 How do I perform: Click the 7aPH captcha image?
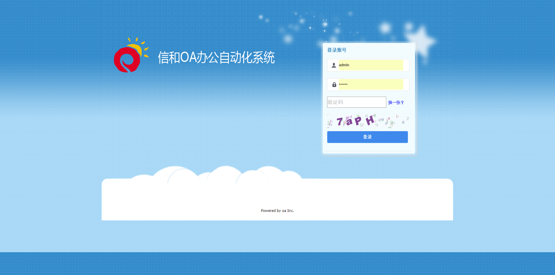click(x=368, y=121)
